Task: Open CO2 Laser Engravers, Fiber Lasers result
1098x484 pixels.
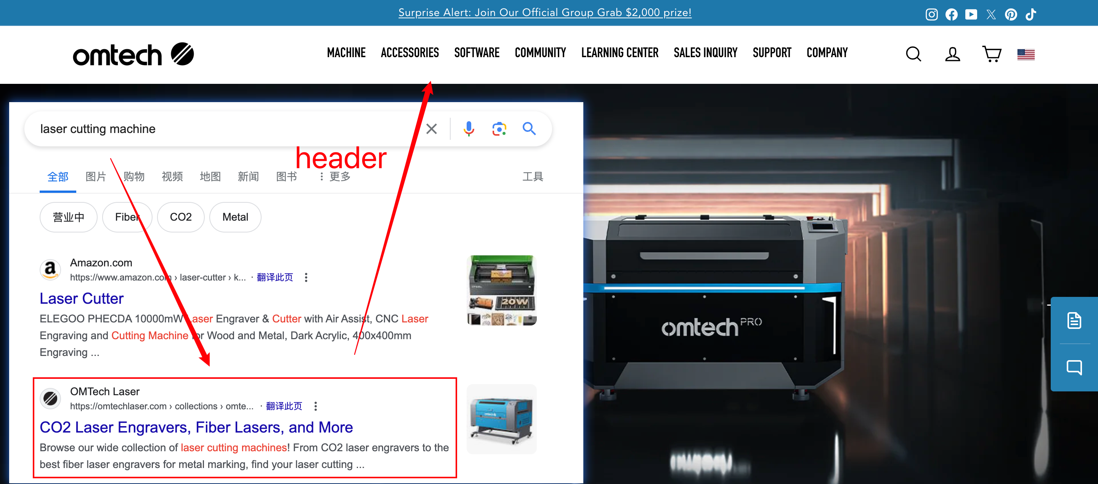Action: [x=196, y=427]
